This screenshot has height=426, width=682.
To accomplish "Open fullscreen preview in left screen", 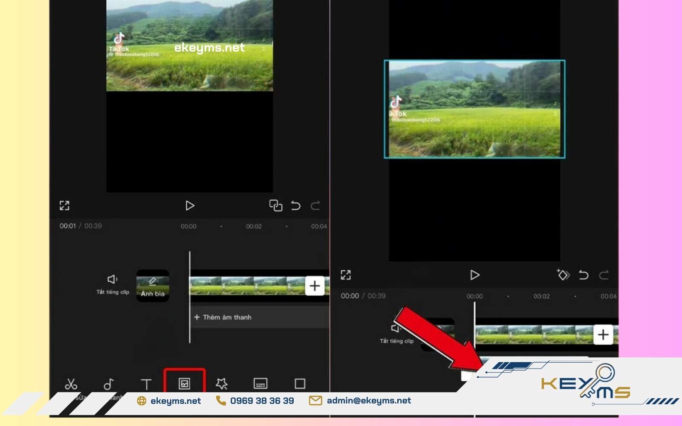I will 64,206.
